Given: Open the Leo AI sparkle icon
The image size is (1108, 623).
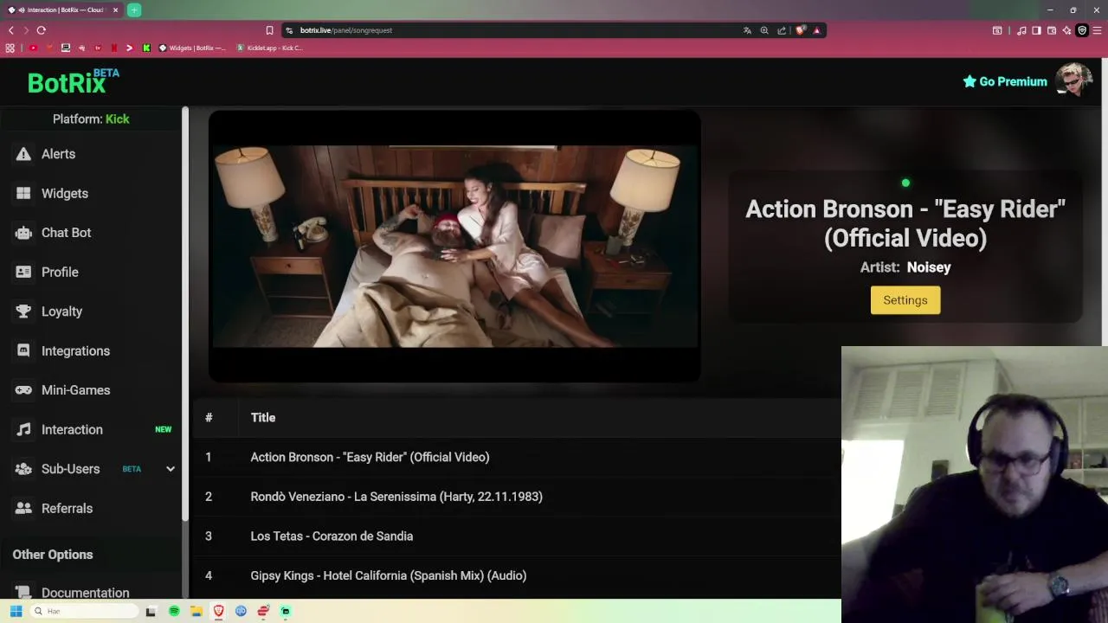Looking at the screenshot, I should pos(1066,30).
